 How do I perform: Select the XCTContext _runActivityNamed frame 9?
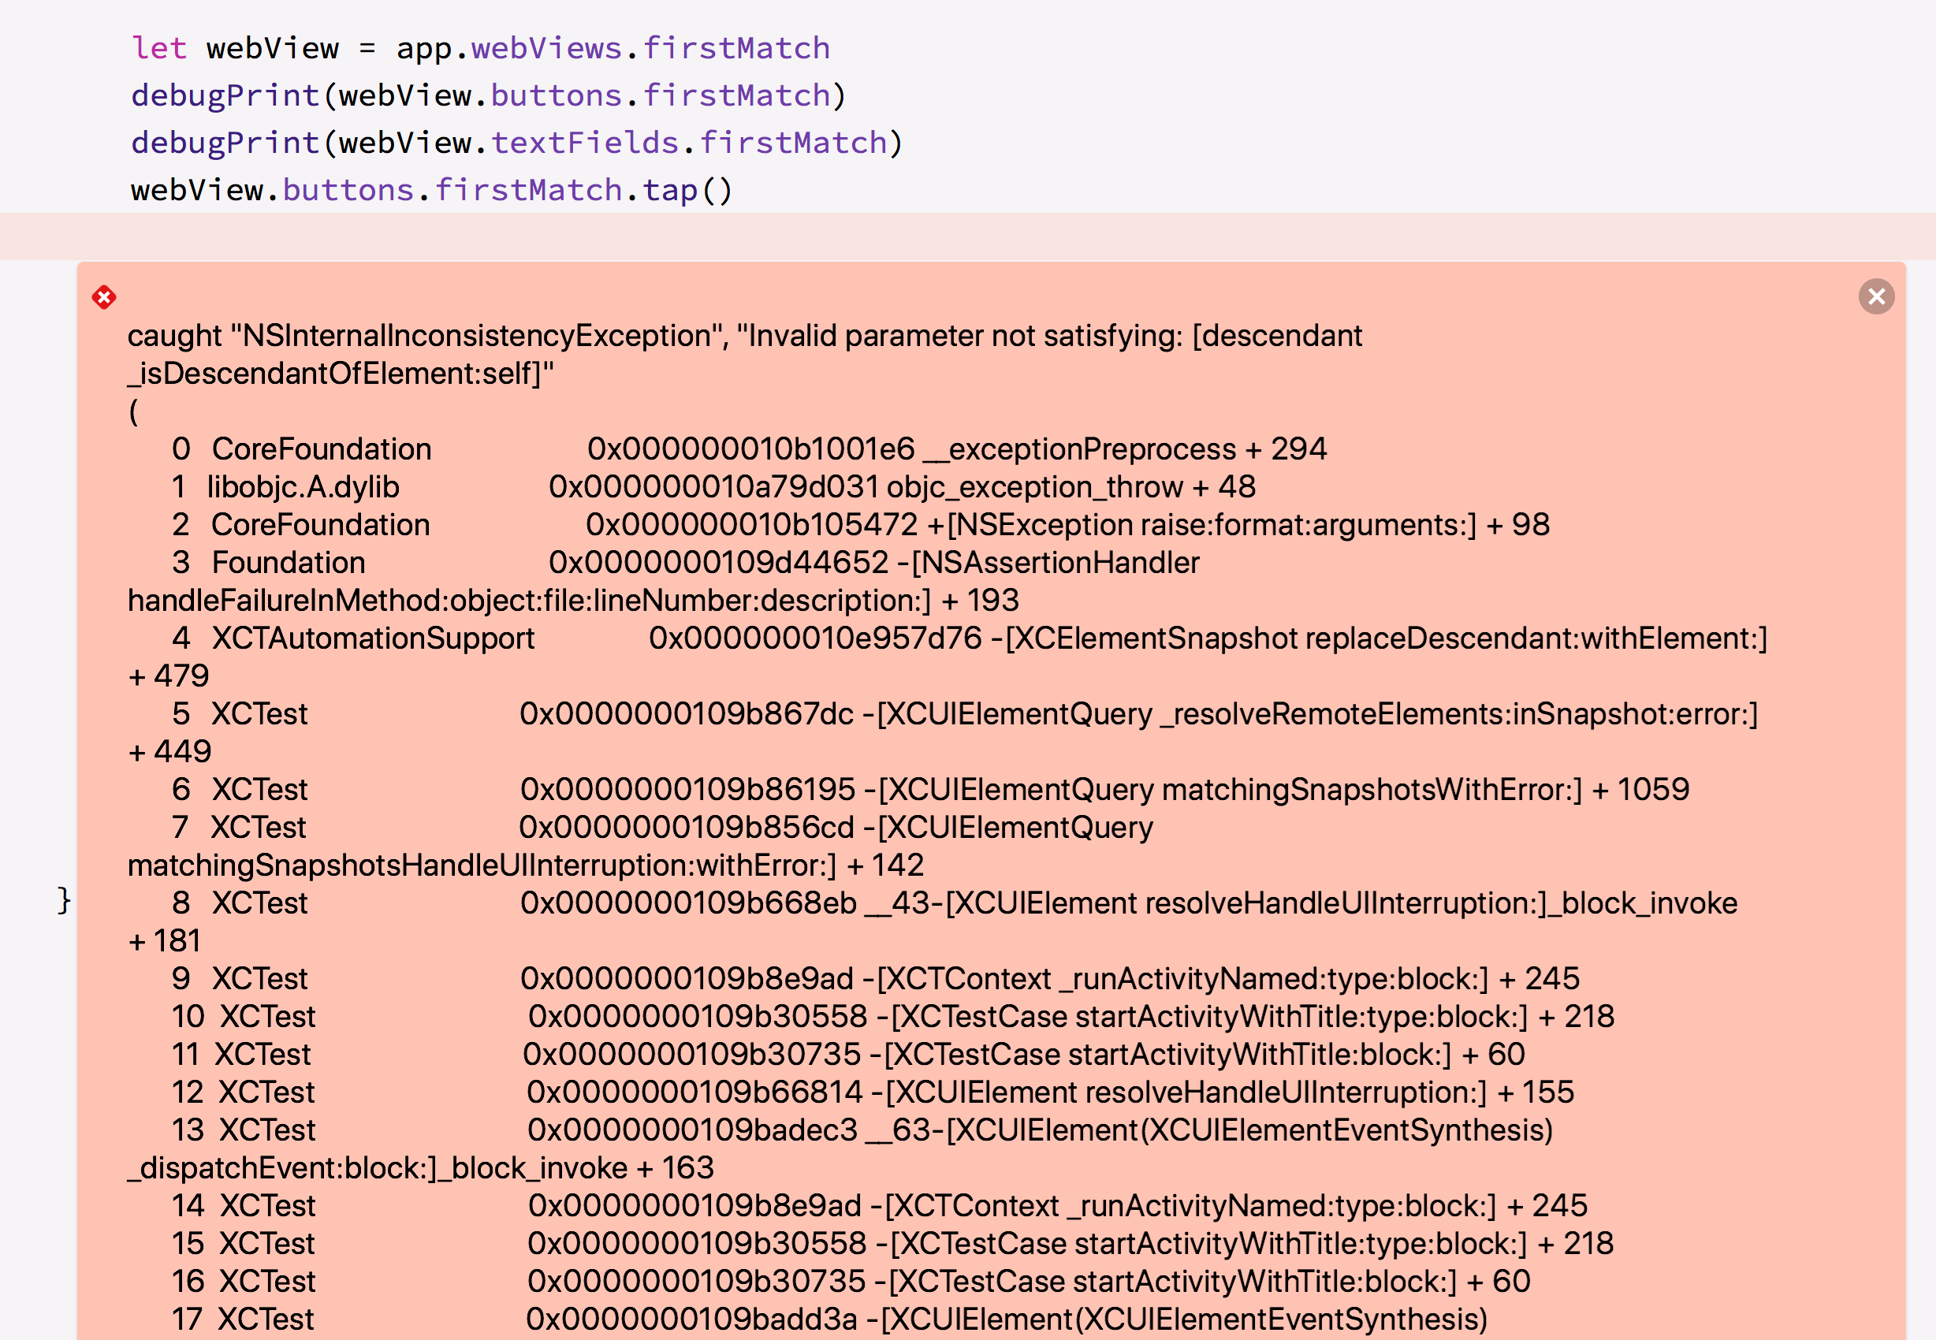coord(1217,978)
